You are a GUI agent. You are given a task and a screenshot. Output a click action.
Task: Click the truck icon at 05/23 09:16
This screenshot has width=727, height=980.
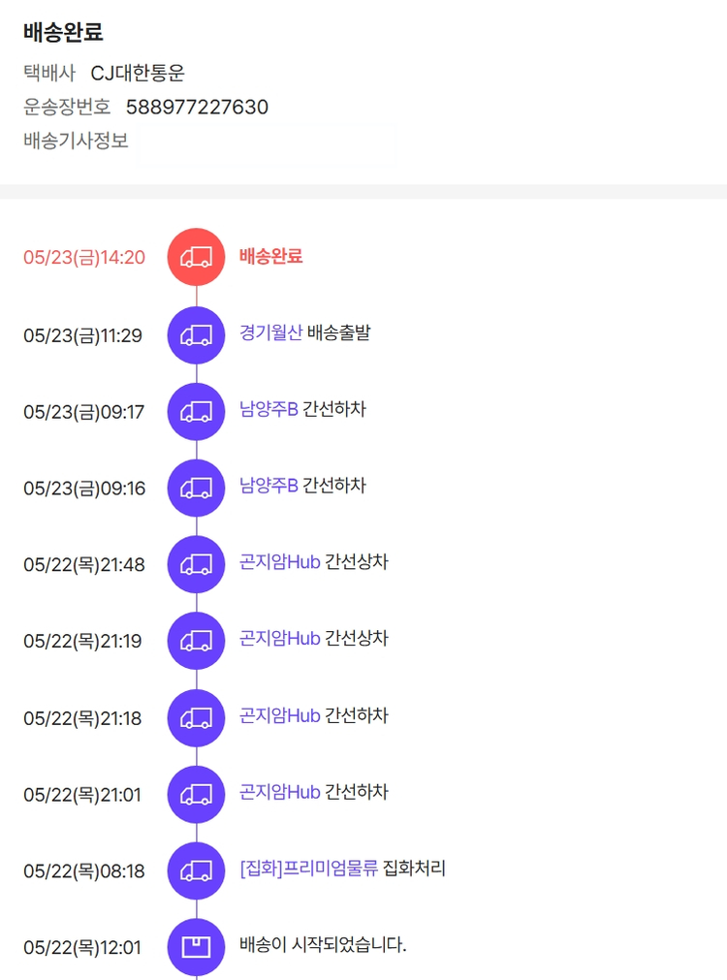point(196,488)
